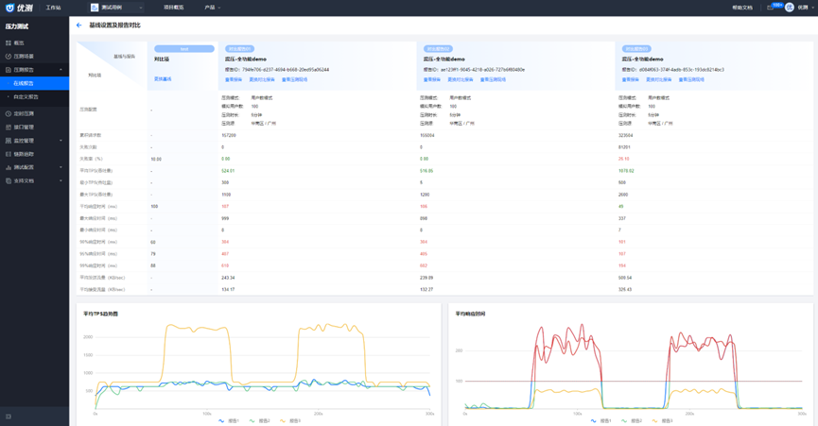Expand the 监控管理 sidebar group arrow
The image size is (818, 426).
[61, 141]
